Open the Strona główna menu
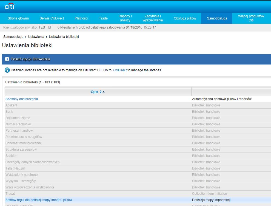 18,18
